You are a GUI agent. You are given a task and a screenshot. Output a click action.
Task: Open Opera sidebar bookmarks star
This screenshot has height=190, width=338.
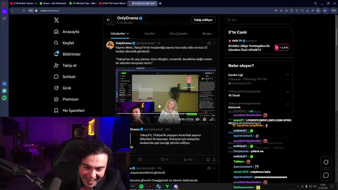(4, 18)
